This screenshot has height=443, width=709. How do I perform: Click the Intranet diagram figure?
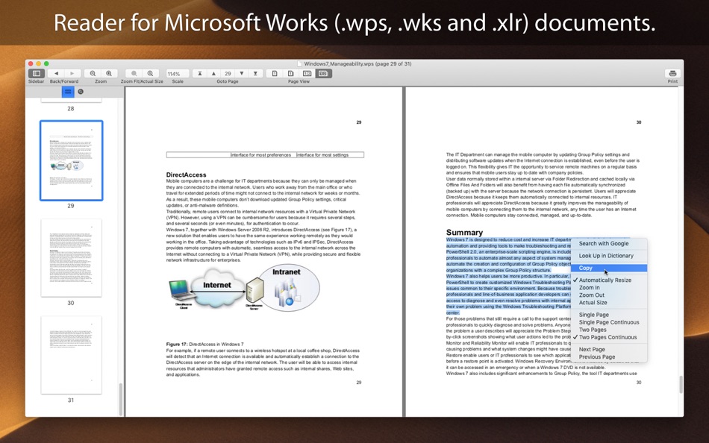pyautogui.click(x=289, y=289)
